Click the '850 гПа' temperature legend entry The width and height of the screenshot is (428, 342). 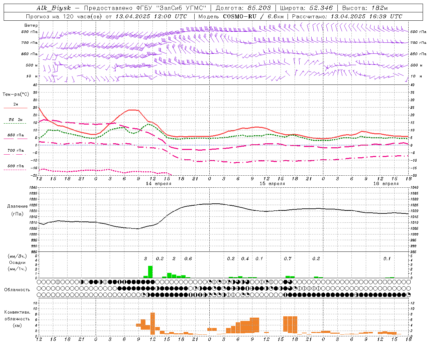[16, 135]
